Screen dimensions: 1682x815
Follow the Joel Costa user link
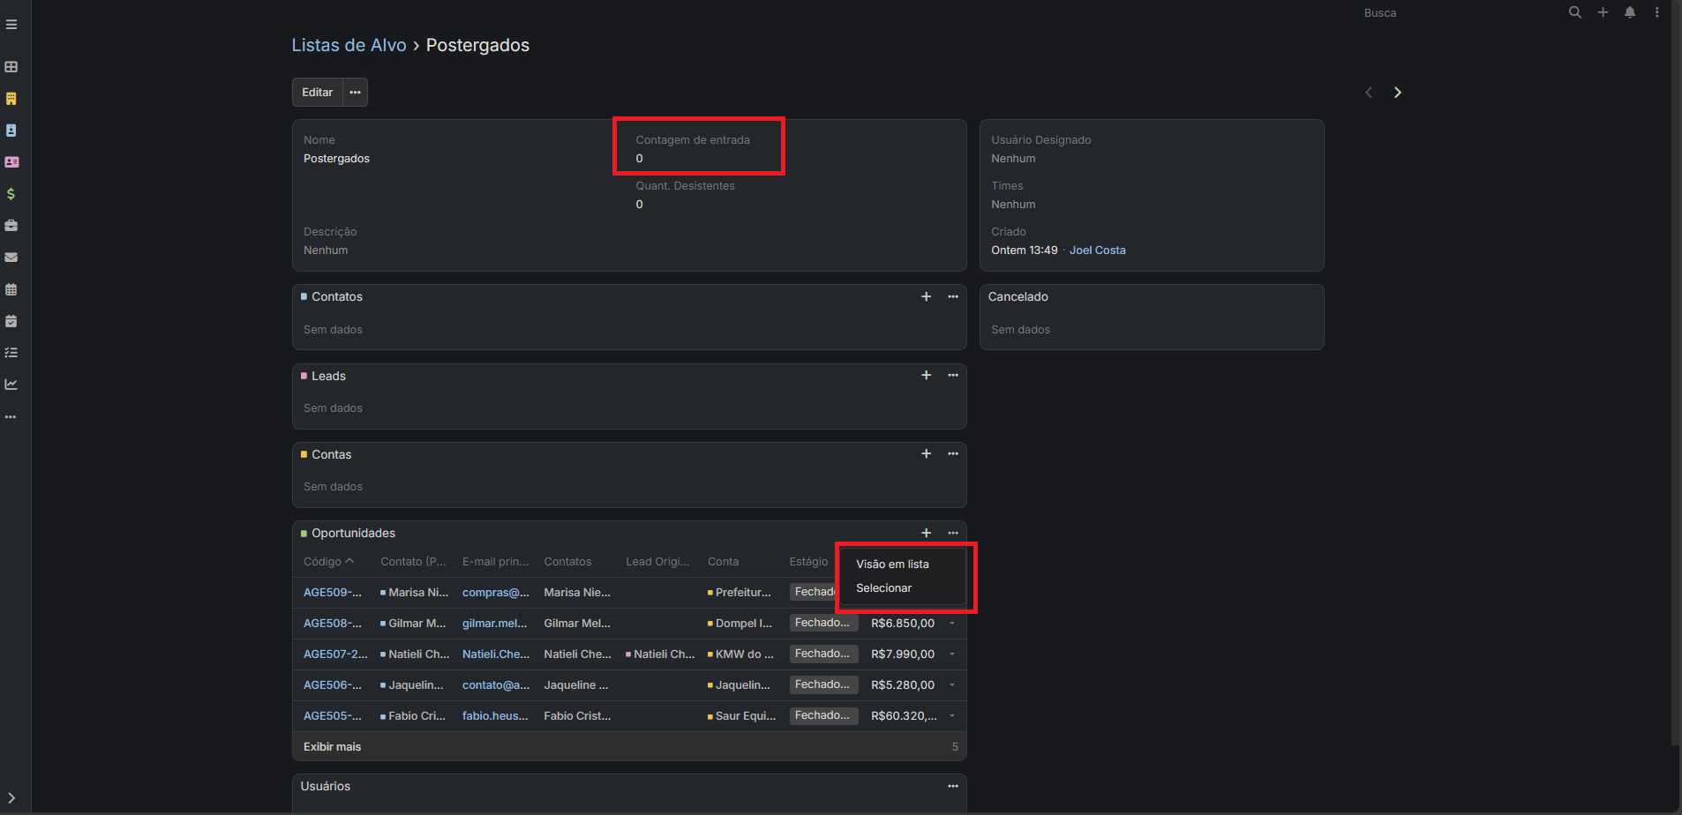coord(1097,250)
